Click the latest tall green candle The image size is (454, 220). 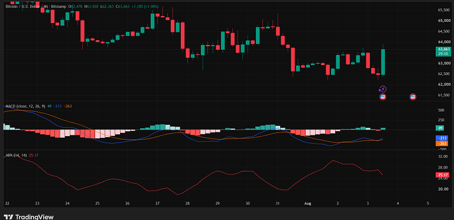383,62
